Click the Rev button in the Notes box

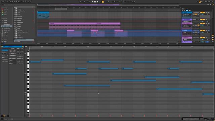point(11,52)
